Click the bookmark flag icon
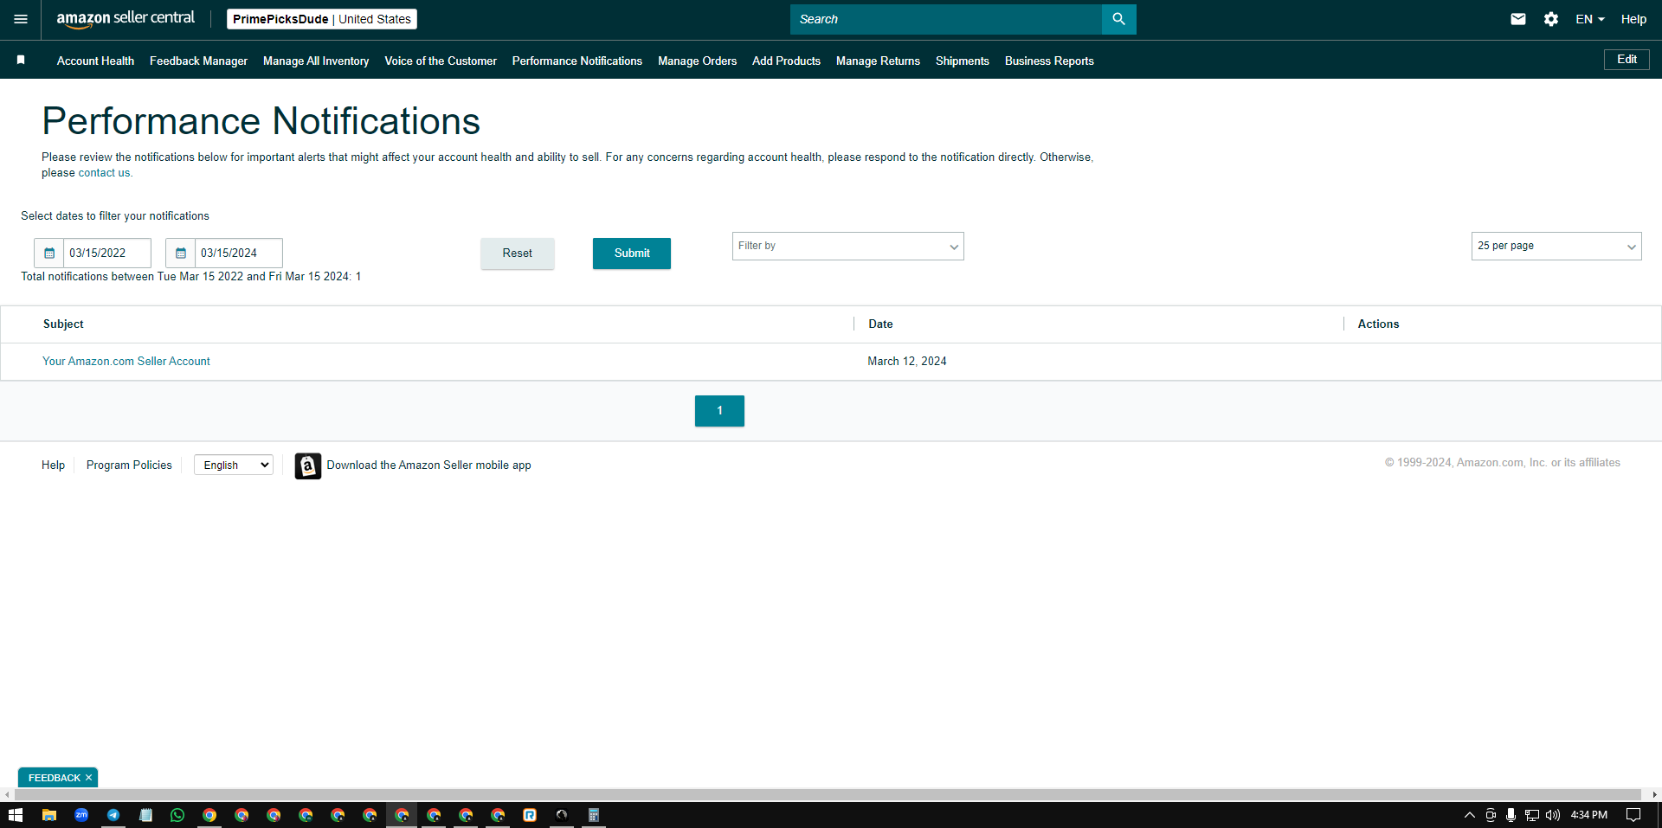This screenshot has width=1662, height=828. tap(21, 60)
